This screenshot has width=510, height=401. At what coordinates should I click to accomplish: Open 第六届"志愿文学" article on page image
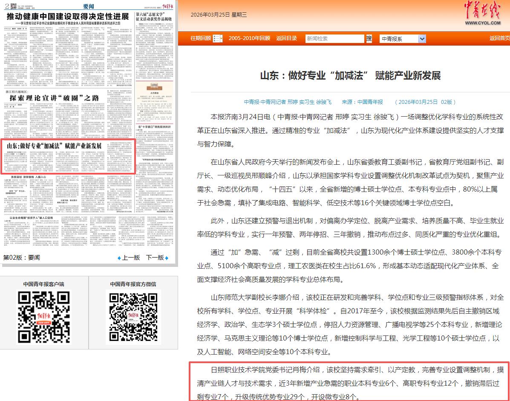coord(154,17)
